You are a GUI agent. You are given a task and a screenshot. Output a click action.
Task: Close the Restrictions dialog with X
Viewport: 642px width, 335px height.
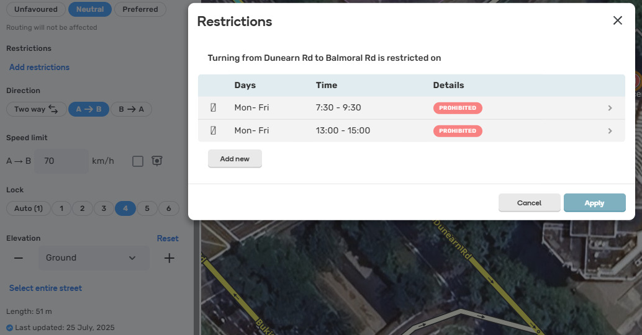pyautogui.click(x=617, y=20)
